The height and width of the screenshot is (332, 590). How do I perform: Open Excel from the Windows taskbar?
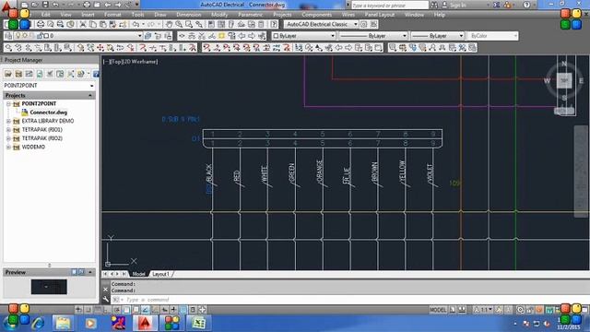(198, 323)
